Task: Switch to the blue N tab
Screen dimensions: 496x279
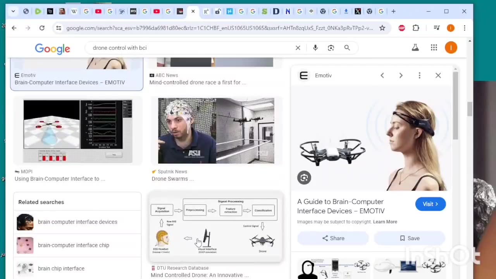Action: (x=288, y=12)
